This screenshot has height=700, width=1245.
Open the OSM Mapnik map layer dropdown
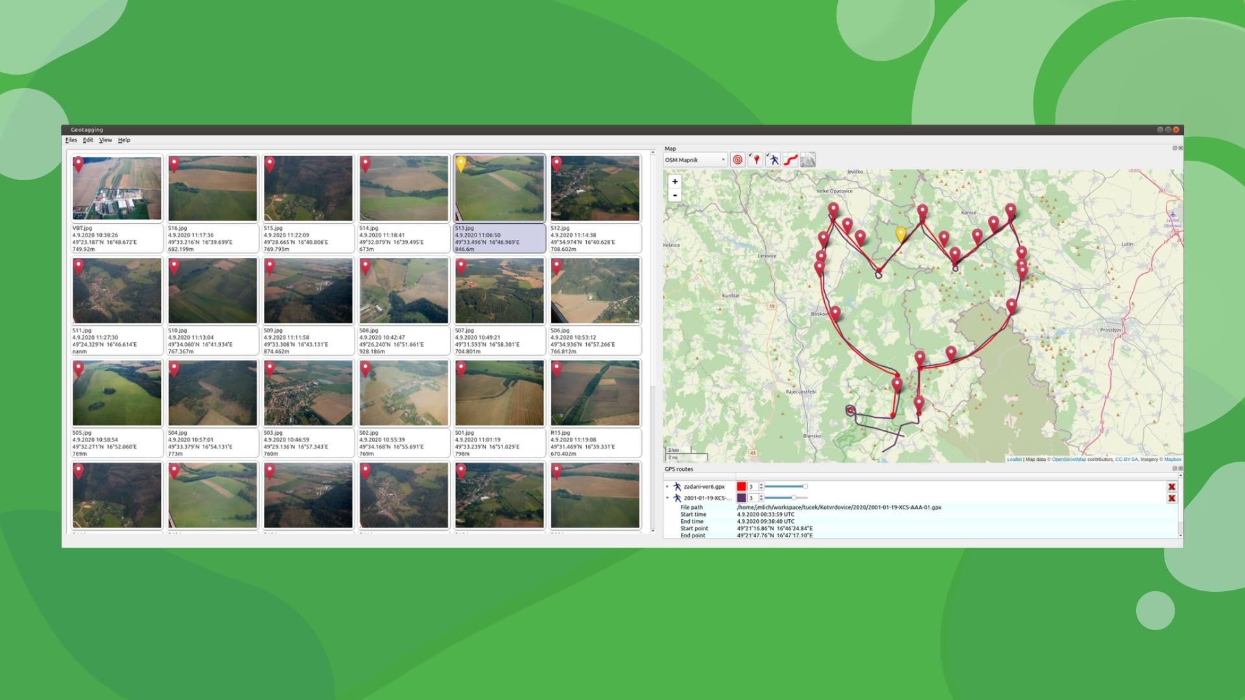694,160
